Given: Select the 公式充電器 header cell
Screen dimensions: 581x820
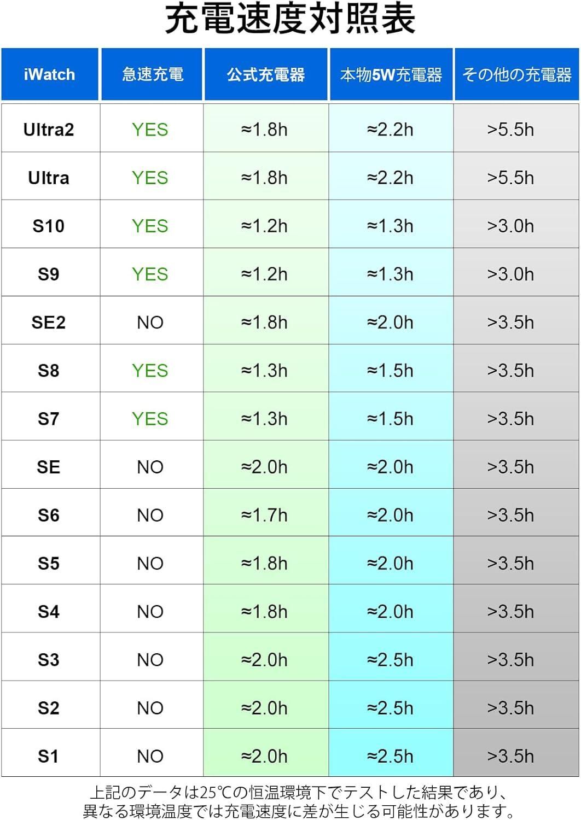Looking at the screenshot, I should click(x=266, y=74).
